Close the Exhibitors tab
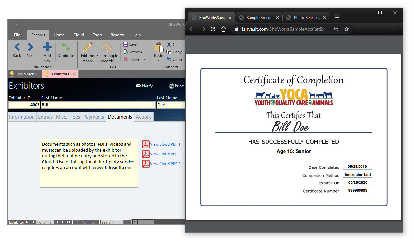Viewport: 414px width, 247px height. [x=74, y=74]
